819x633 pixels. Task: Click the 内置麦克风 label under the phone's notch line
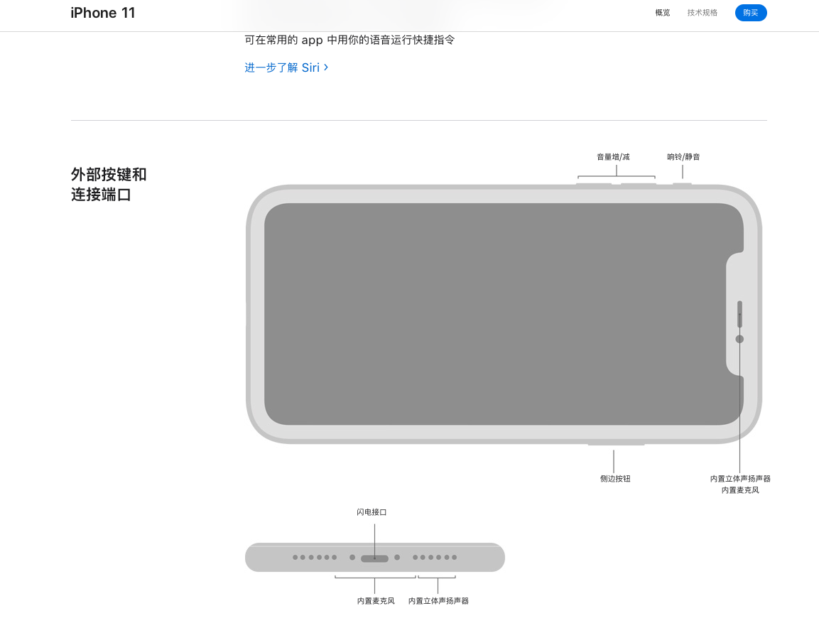740,490
